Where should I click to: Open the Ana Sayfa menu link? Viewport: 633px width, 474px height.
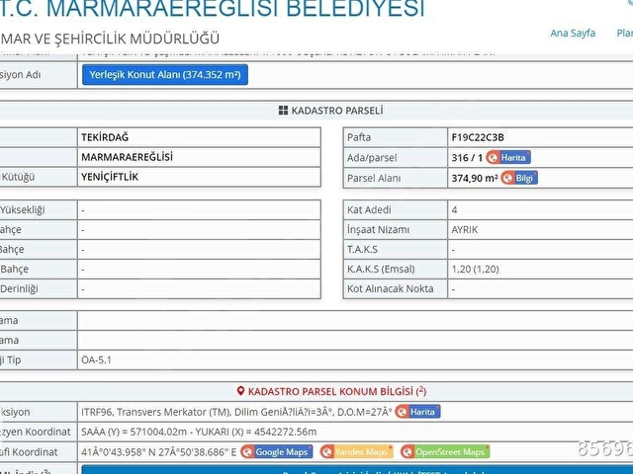tap(573, 33)
